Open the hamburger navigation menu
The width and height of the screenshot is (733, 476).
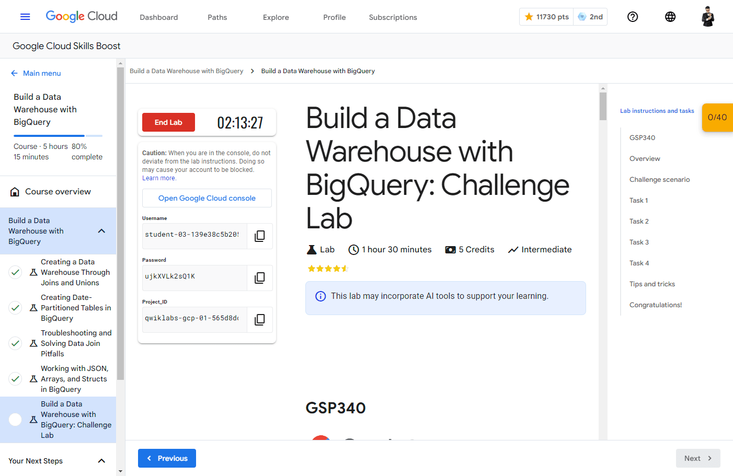click(x=25, y=17)
